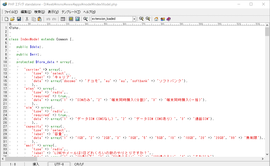Click the CR/LF line ending status entry
This screenshot has width=270, height=166.
[x=79, y=164]
